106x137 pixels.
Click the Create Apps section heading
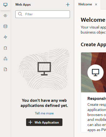(93, 45)
